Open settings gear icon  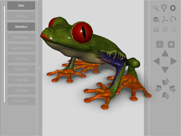pos(173,8)
